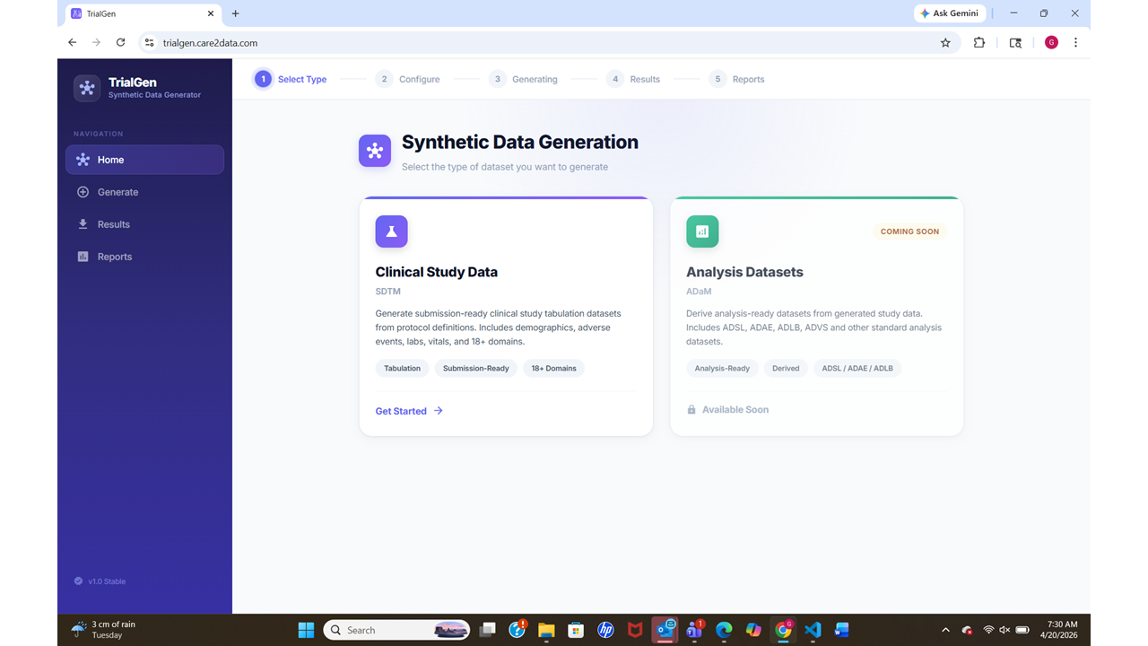
Task: Click Get Started on Clinical Study Data
Action: (409, 411)
